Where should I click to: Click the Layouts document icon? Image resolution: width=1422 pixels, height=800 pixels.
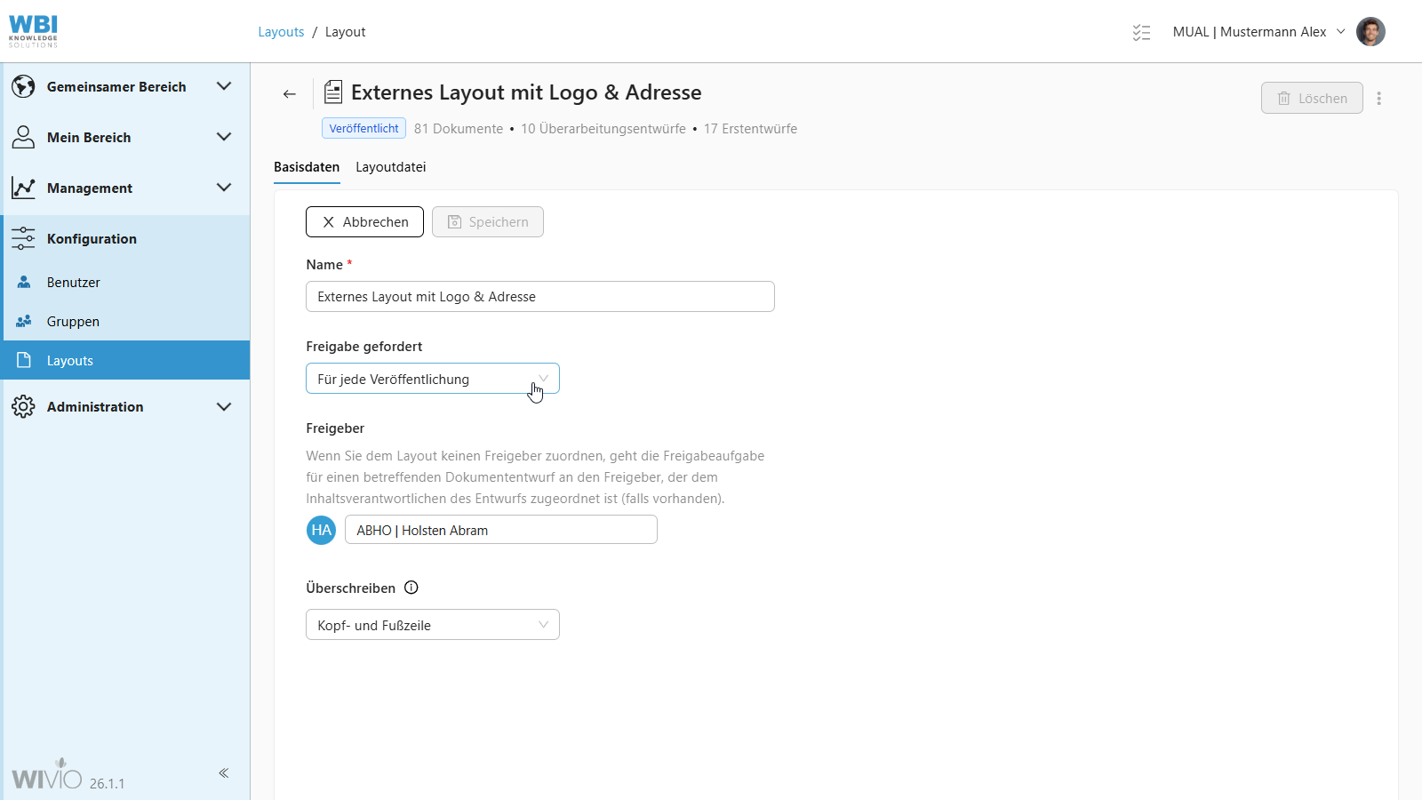[22, 360]
